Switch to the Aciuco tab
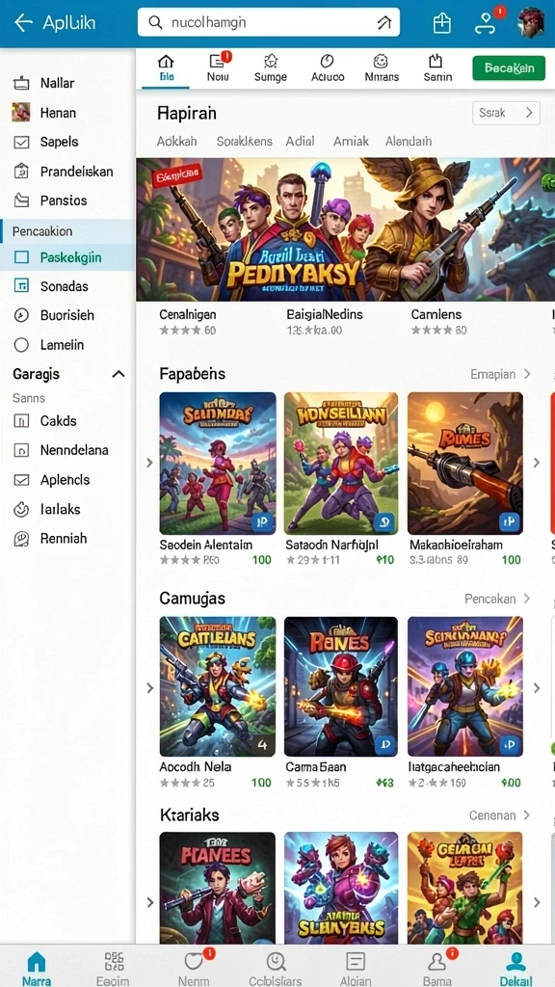 coord(328,68)
